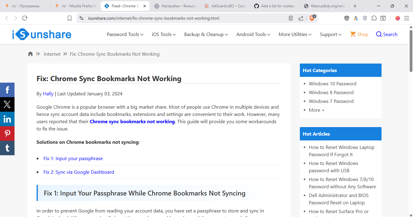
Task: Switch to the Настройки – Фильтры tab
Action: tap(175, 6)
